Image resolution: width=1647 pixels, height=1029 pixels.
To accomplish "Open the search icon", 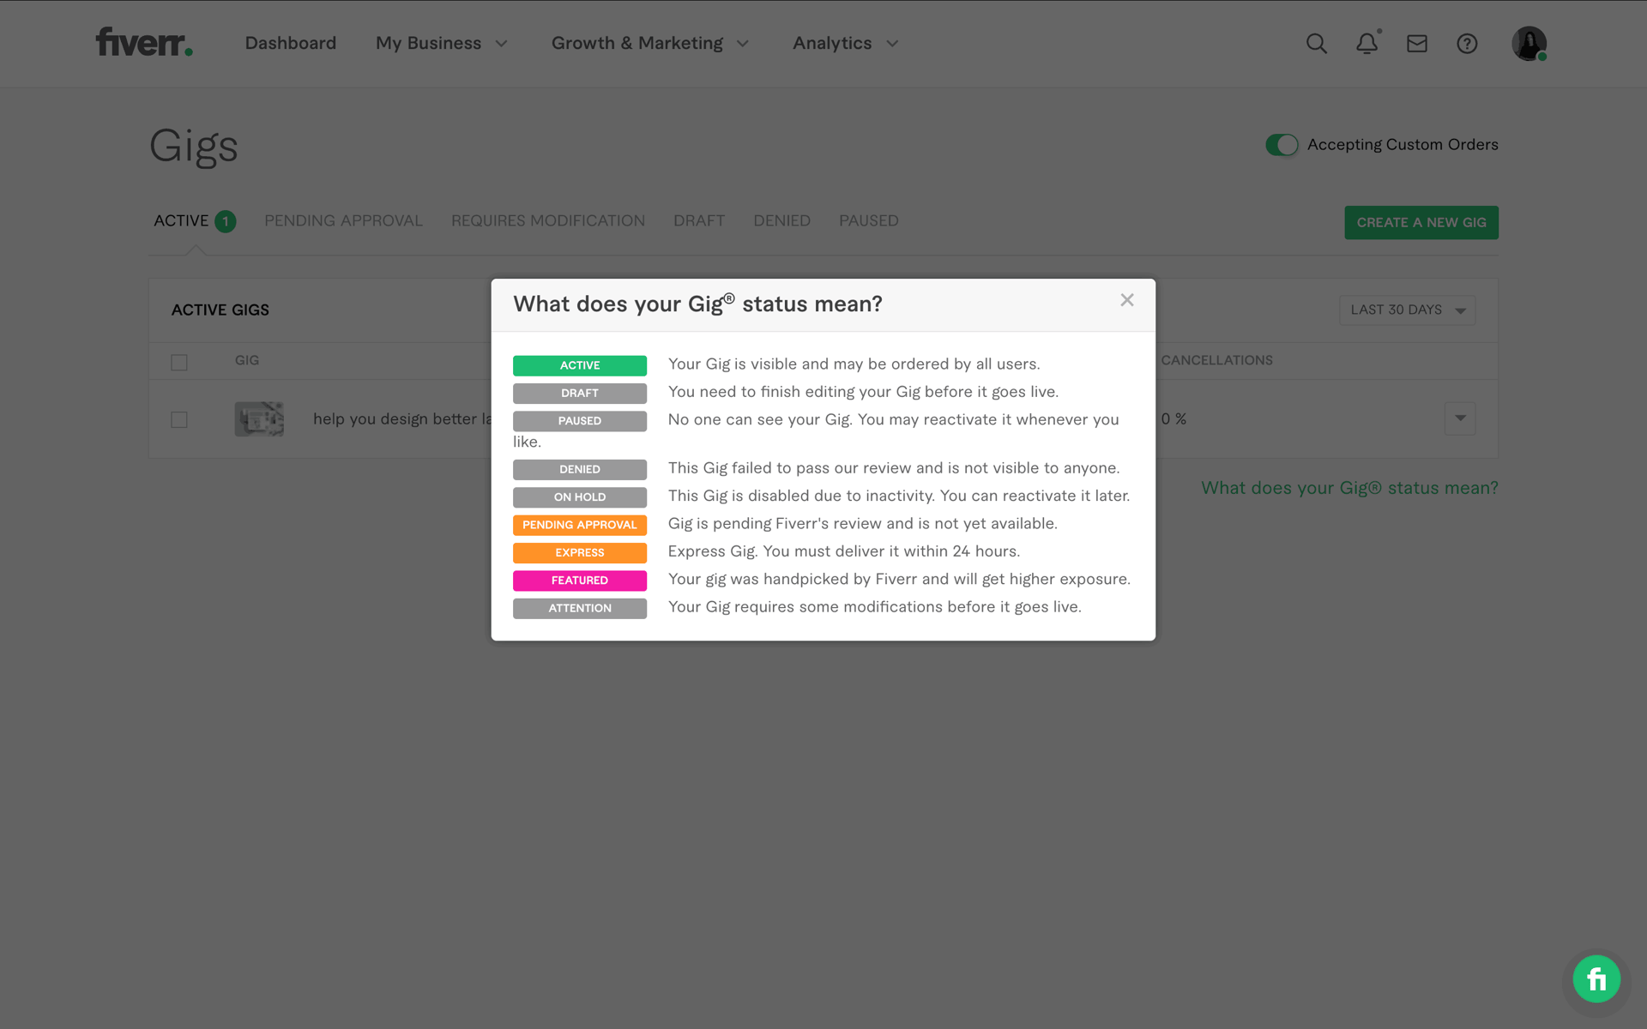I will pos(1316,44).
